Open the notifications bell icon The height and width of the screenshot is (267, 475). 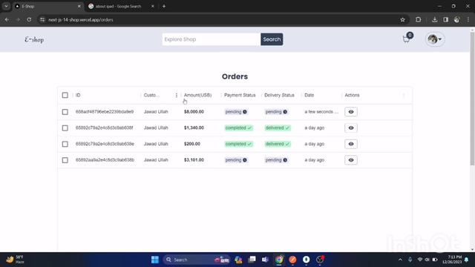[467, 260]
